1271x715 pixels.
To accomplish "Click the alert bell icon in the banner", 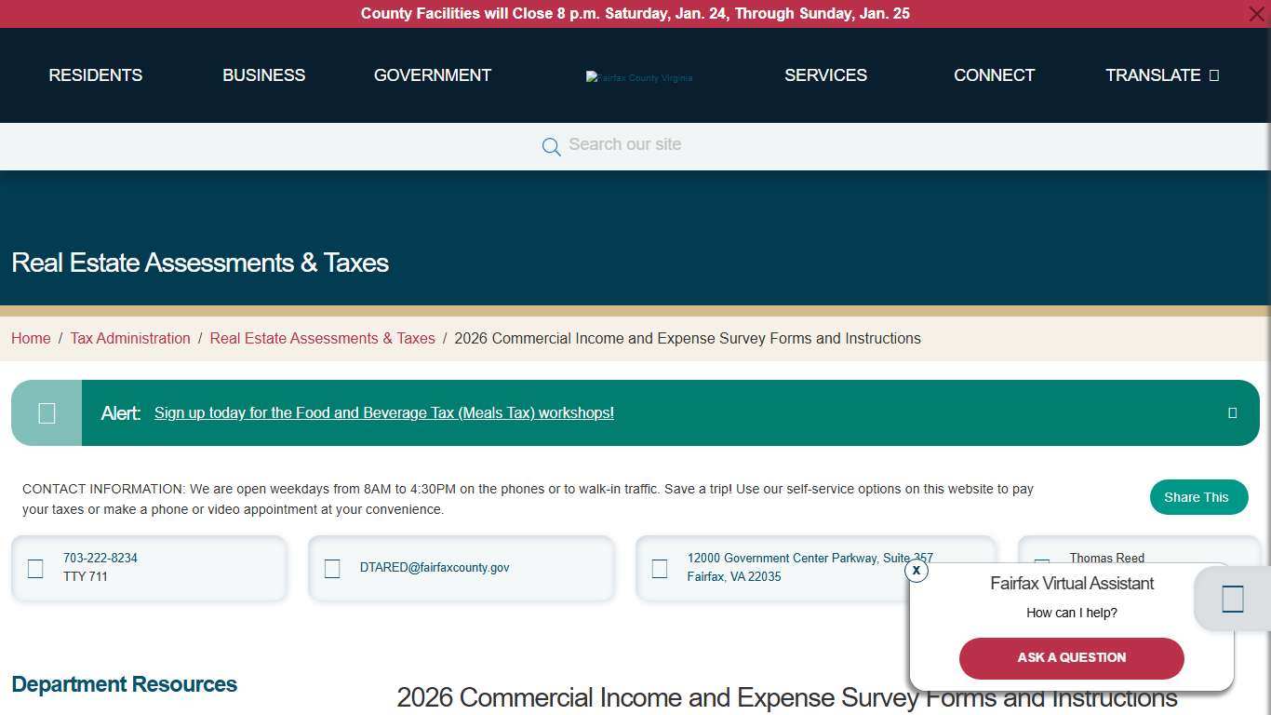I will (x=47, y=412).
